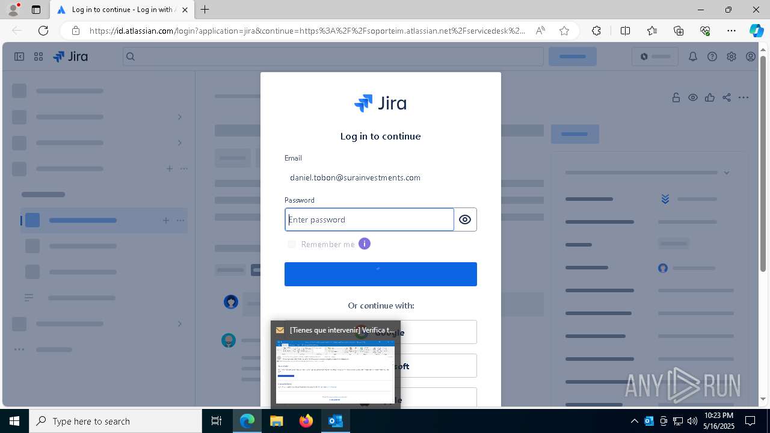Expand the details panel chevron
770x433 pixels.
(x=727, y=173)
